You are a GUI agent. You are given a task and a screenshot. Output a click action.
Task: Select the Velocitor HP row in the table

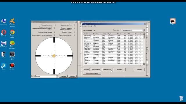tap(113, 36)
